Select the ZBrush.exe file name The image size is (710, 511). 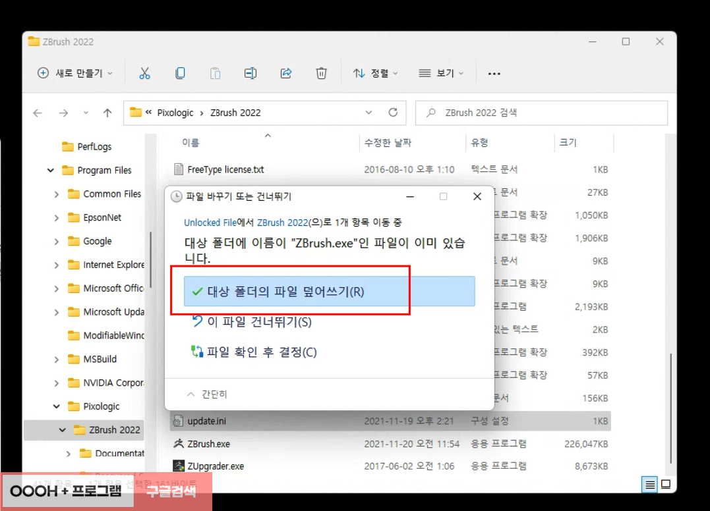coord(209,444)
